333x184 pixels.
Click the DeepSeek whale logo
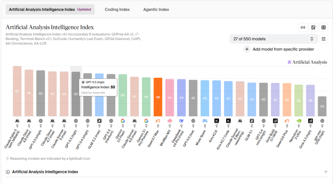tap(181, 121)
